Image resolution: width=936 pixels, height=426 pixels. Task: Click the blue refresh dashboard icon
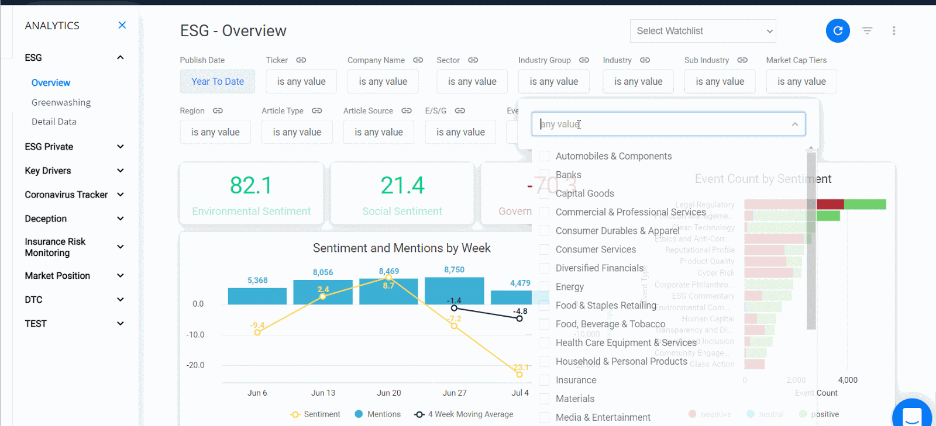[x=838, y=31]
